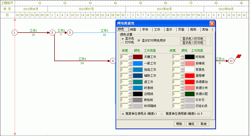Toggle the 显示打印两色同步 checkbox
The height and width of the screenshot is (136, 250).
pyautogui.click(x=139, y=40)
